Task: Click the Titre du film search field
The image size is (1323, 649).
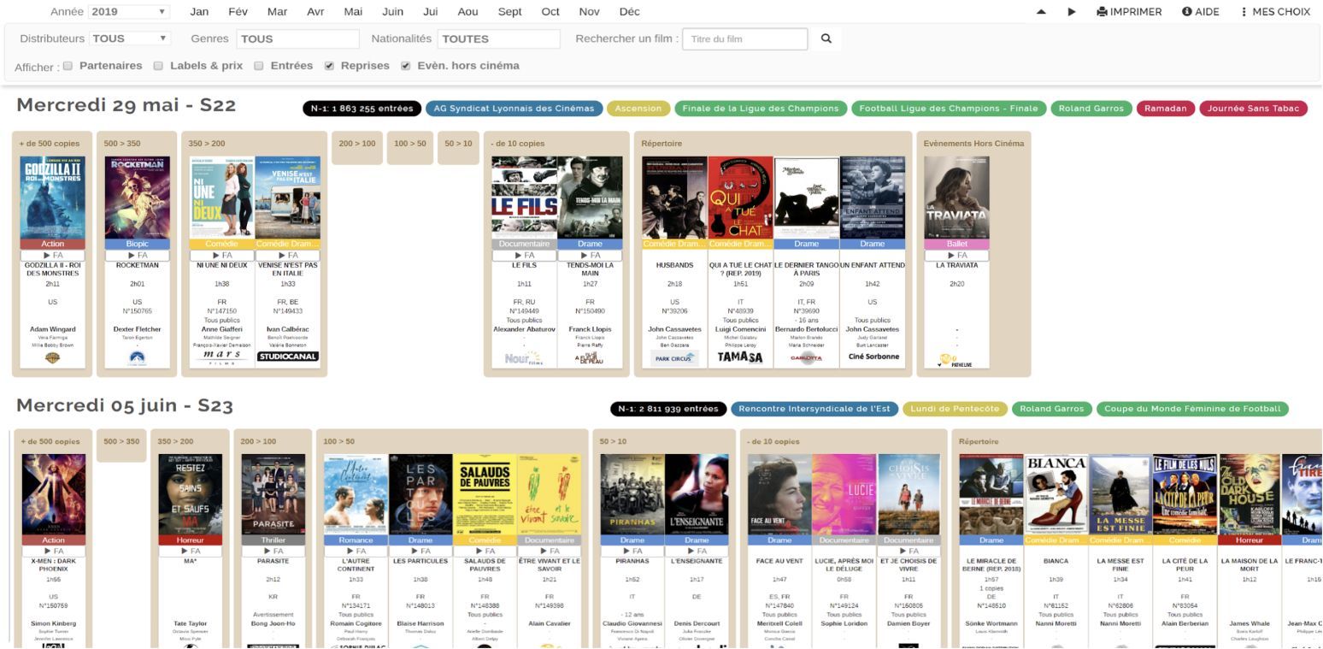Action: (x=744, y=38)
